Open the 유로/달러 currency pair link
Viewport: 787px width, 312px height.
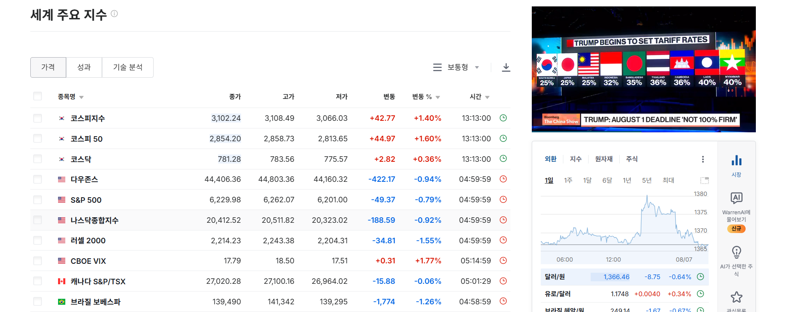(557, 294)
